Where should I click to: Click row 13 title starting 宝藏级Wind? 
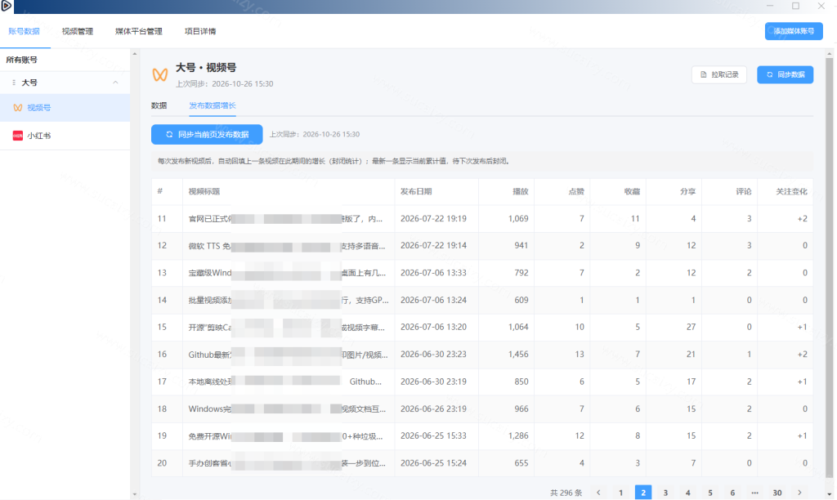[x=287, y=273]
